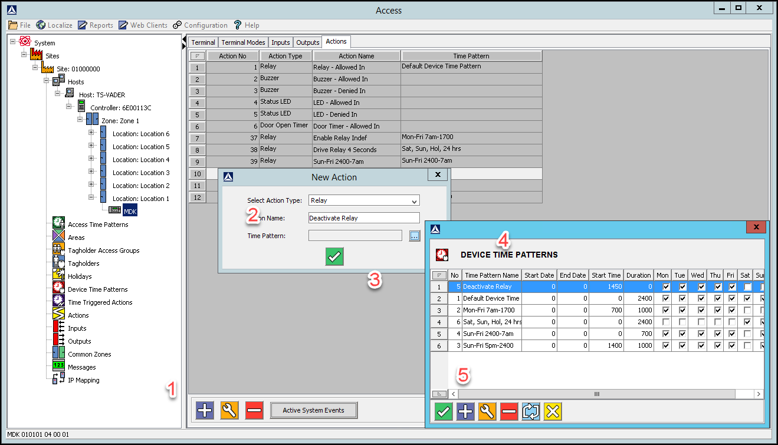Toggle the Sat checkbox for Deactivate Relay
Screen dimensions: 778x445
[x=749, y=287]
